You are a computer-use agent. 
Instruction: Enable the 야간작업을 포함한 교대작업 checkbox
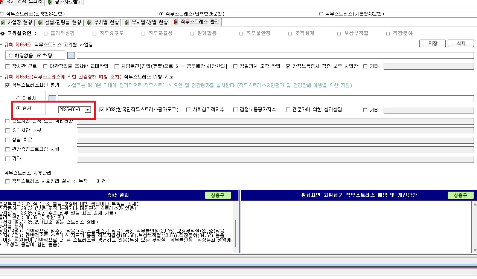(x=46, y=66)
